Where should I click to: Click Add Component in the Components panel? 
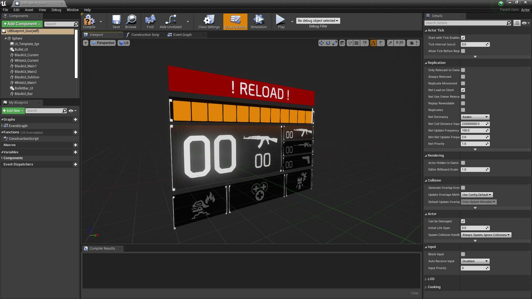click(21, 24)
